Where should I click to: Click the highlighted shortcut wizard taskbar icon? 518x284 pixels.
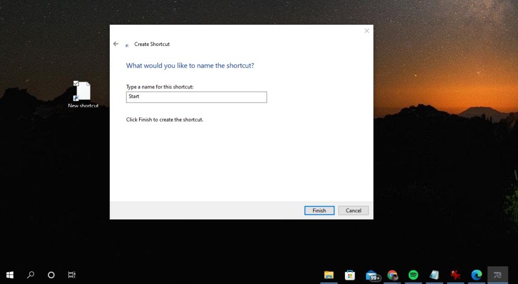click(498, 275)
